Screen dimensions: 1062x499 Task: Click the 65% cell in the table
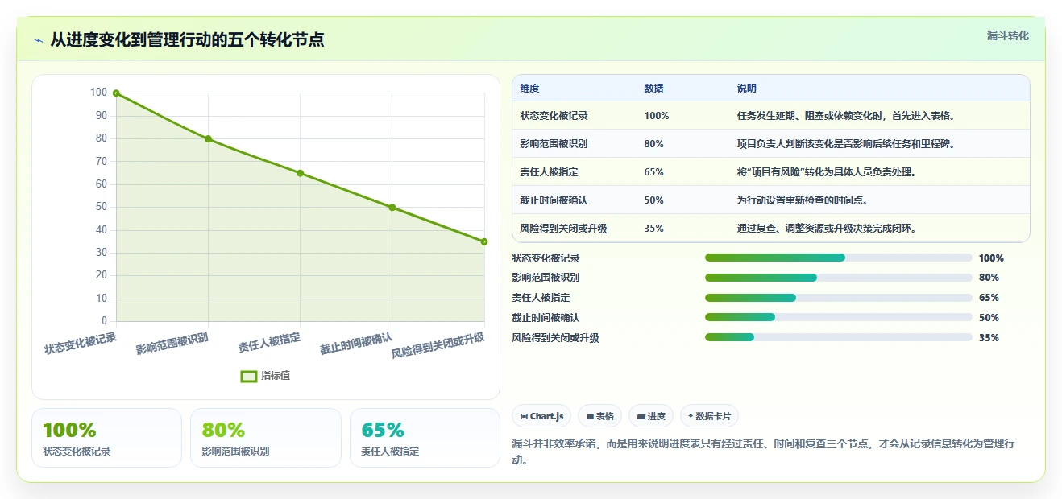coord(653,172)
